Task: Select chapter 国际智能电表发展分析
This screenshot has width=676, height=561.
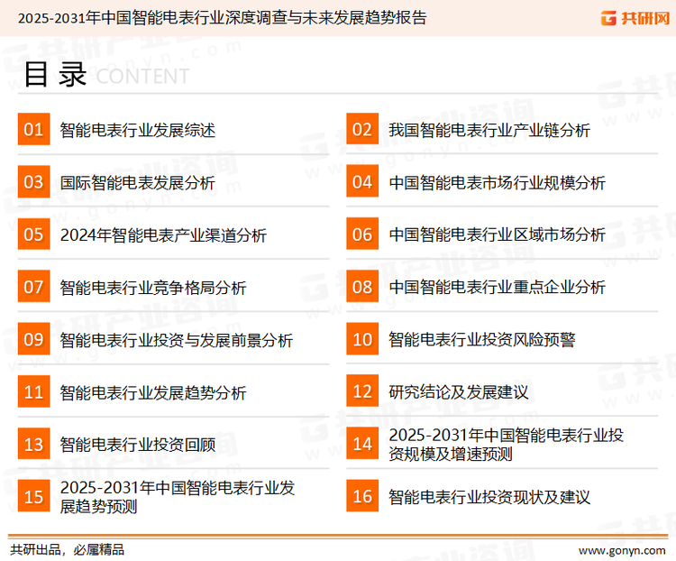Action: (138, 182)
